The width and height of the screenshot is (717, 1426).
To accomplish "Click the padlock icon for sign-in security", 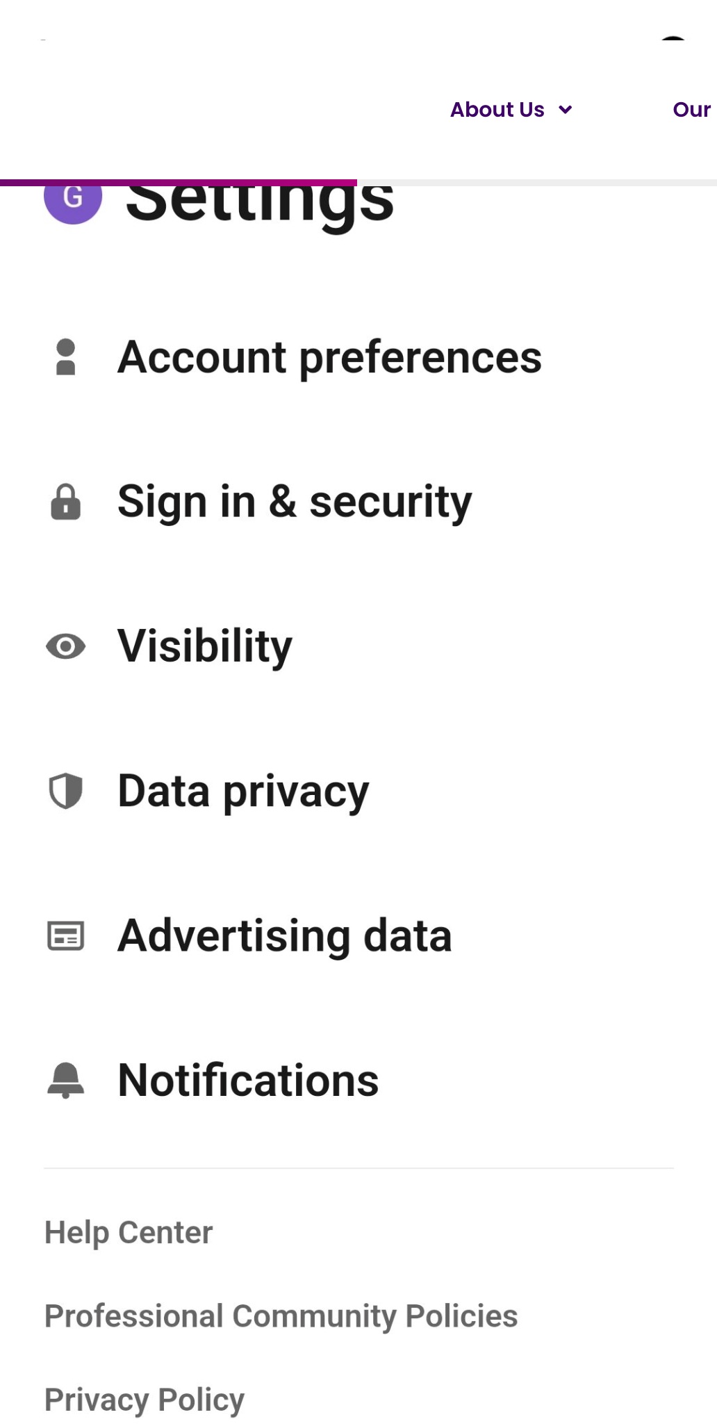I will coord(65,502).
